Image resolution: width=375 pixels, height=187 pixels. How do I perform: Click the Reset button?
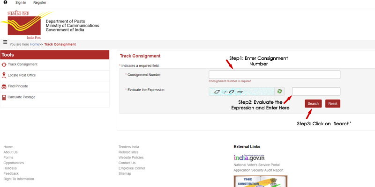point(333,103)
